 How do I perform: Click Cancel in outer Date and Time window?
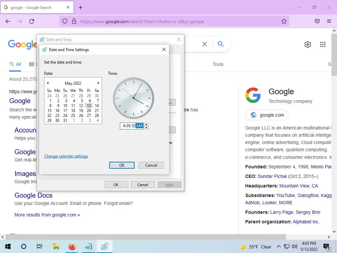pos(143,185)
